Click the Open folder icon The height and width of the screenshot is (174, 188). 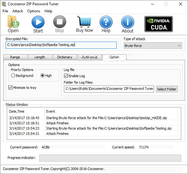pyautogui.click(x=13, y=22)
